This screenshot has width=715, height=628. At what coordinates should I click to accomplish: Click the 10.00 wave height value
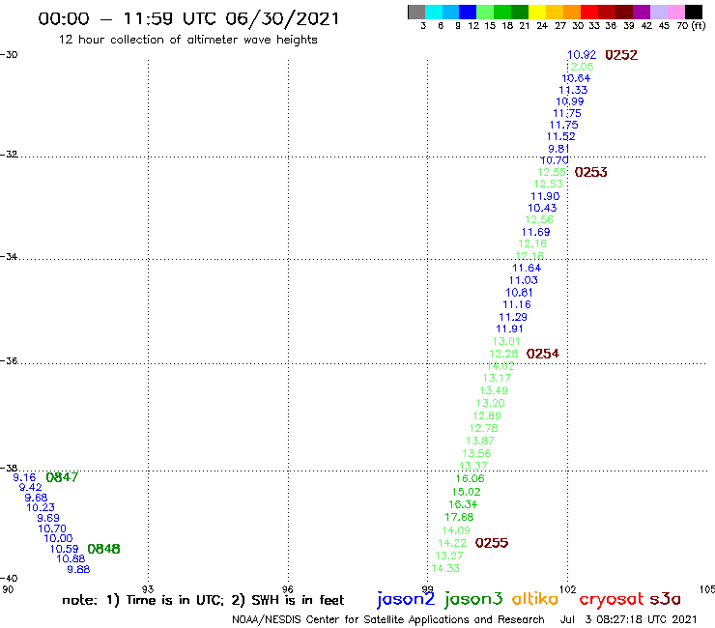58,538
